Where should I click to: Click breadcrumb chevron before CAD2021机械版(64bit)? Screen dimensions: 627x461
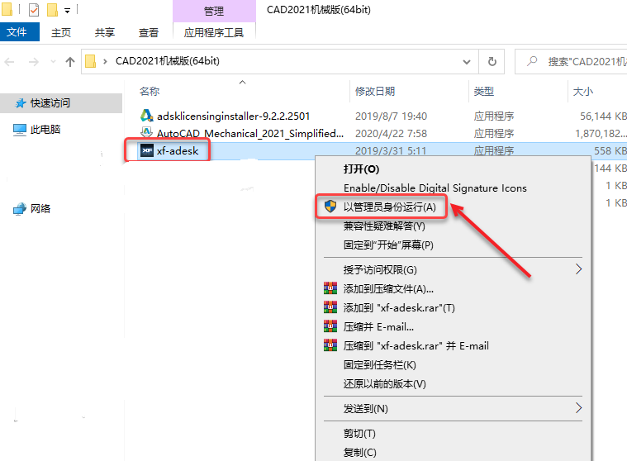point(105,62)
